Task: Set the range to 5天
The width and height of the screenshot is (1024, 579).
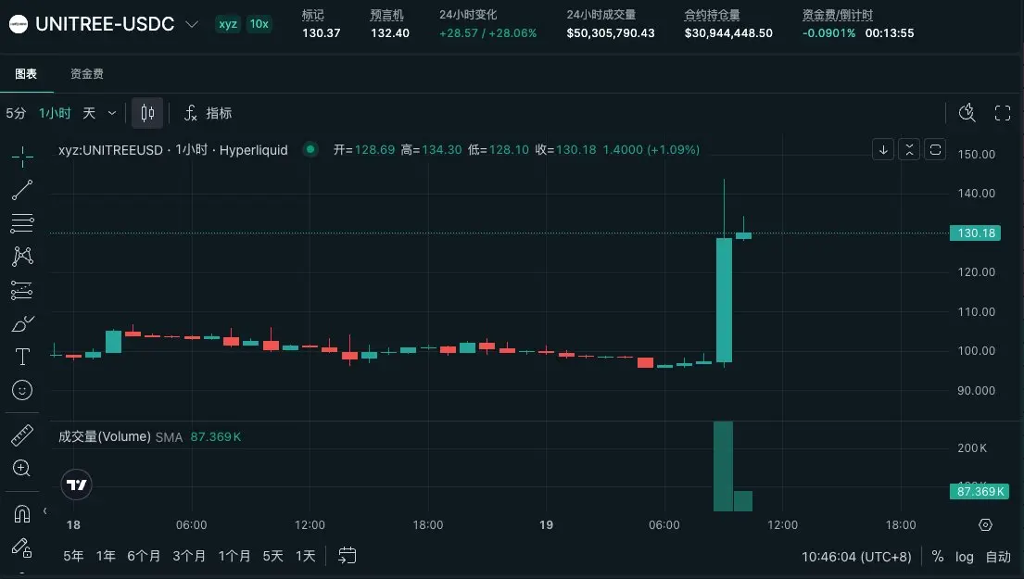Action: 273,556
